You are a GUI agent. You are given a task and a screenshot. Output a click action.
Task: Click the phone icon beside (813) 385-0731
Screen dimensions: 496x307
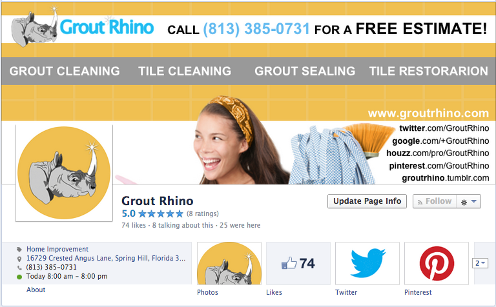pos(19,268)
